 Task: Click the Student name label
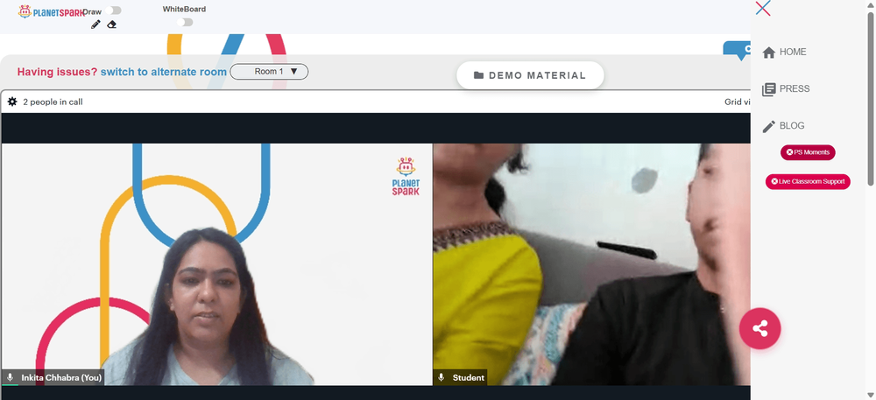468,378
